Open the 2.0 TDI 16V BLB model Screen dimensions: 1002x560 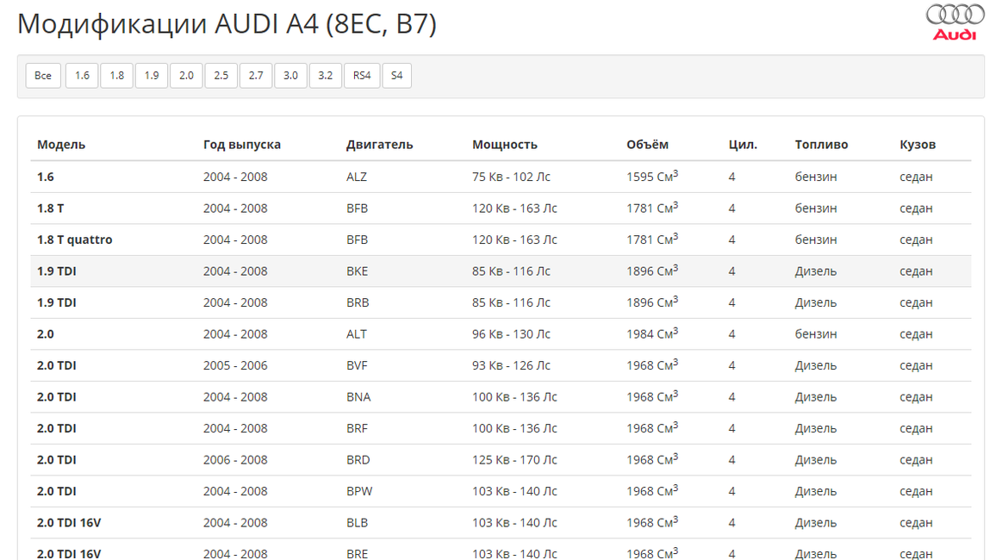pyautogui.click(x=69, y=523)
